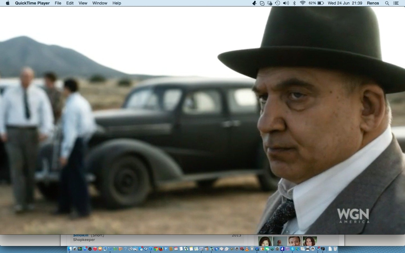
Task: Click the date and time Wed 24 Jun 21:39
Action: [345, 3]
